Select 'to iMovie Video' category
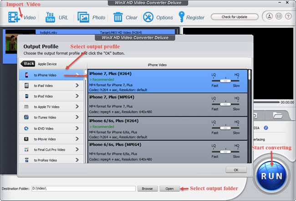 (51, 139)
